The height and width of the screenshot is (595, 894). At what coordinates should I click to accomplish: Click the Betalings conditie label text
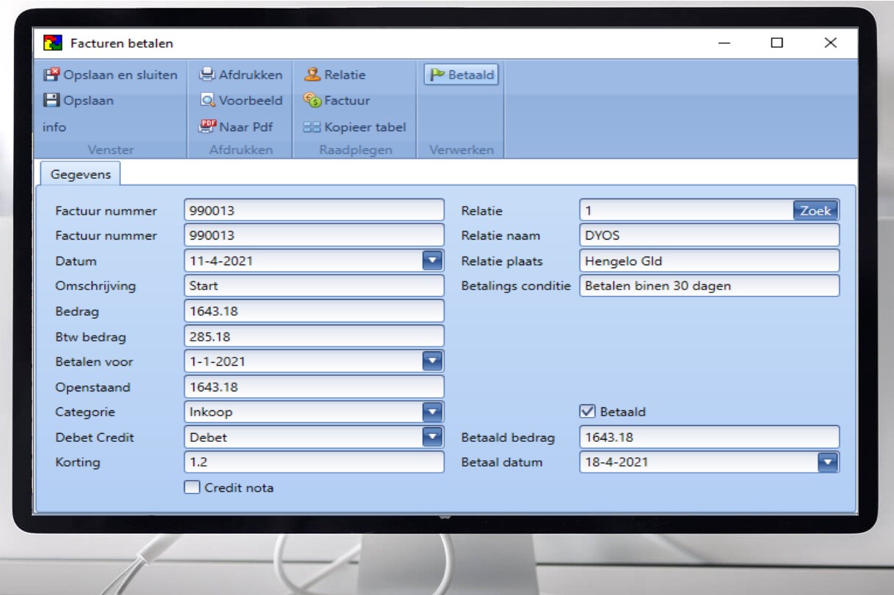(516, 286)
